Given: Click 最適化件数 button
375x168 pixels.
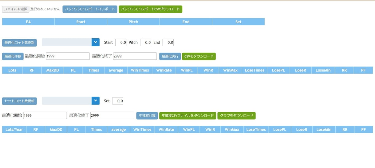Looking at the screenshot, I should coord(13,56).
